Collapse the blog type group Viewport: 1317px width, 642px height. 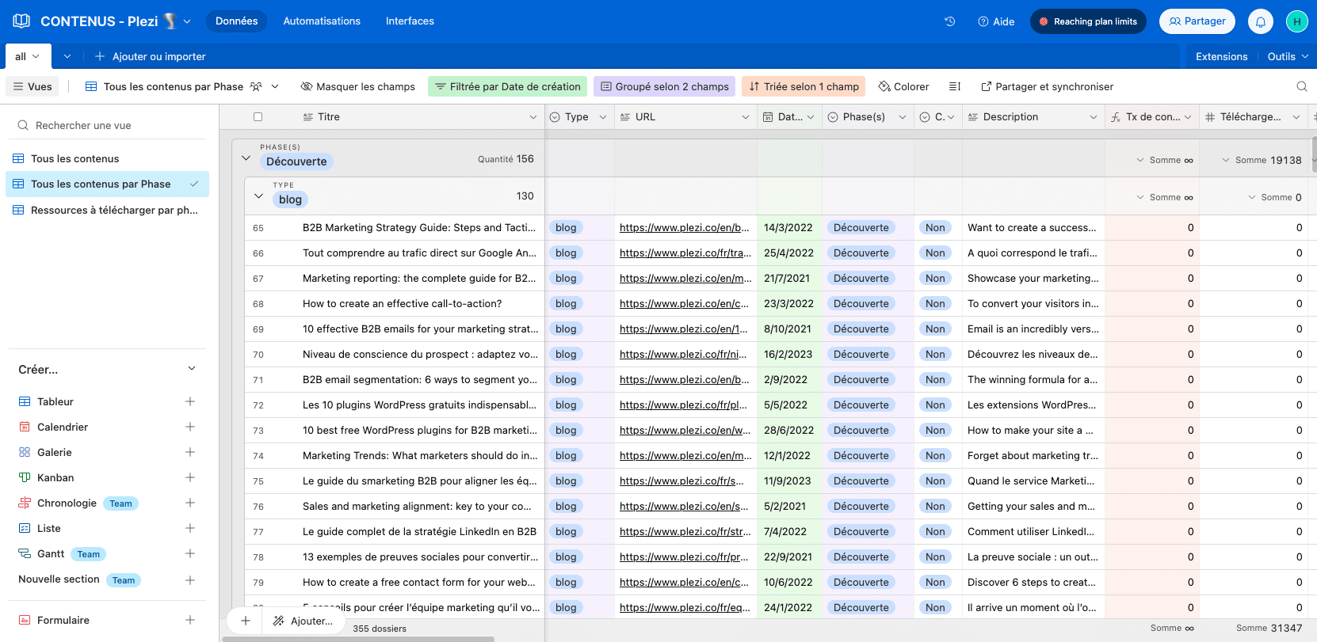[258, 196]
